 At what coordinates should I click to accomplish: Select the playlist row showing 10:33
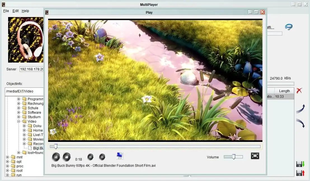(280, 97)
